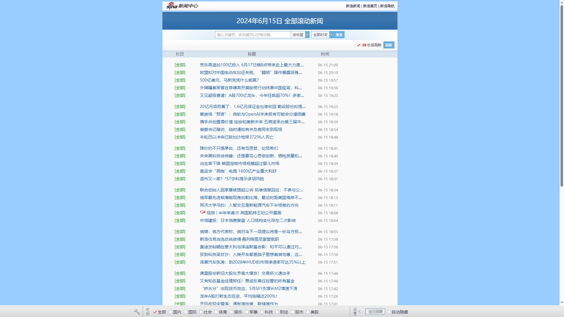Viewport: 564px width, 317px height.
Task: Open headline 庚星股份新旧大股东矛盾大爆发
Action: (x=245, y=273)
